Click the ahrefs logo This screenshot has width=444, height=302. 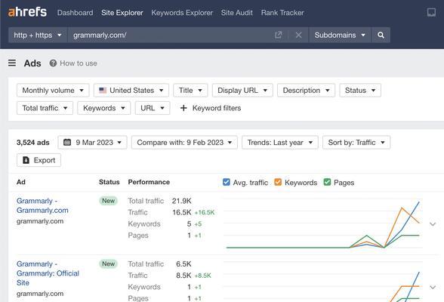27,12
